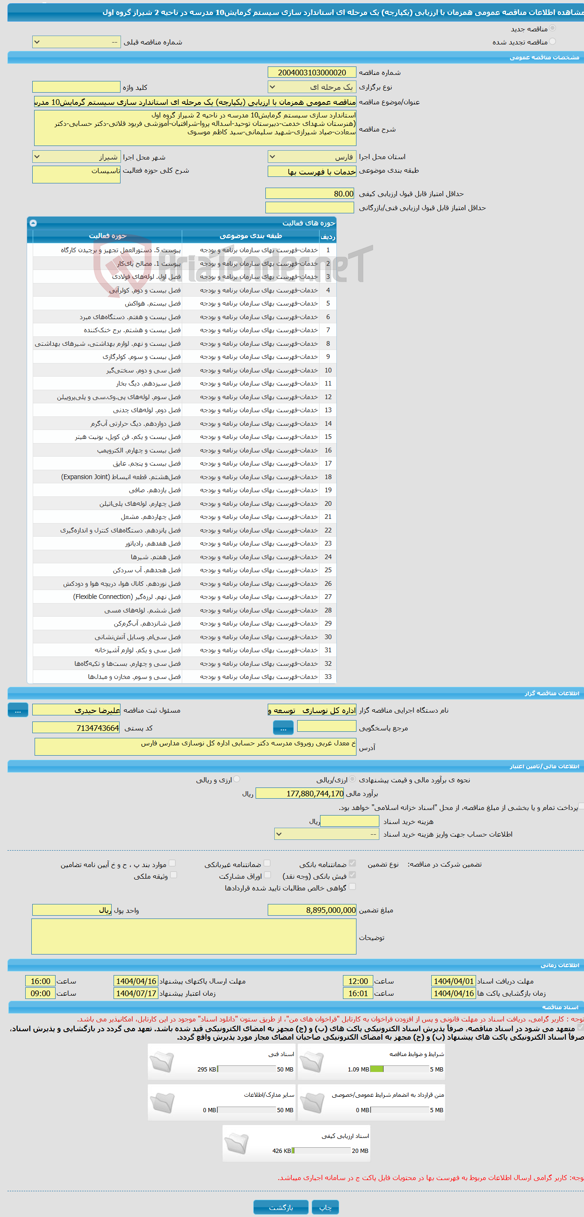Open the technical documents folder icon
This screenshot has width=584, height=1217.
[162, 1061]
